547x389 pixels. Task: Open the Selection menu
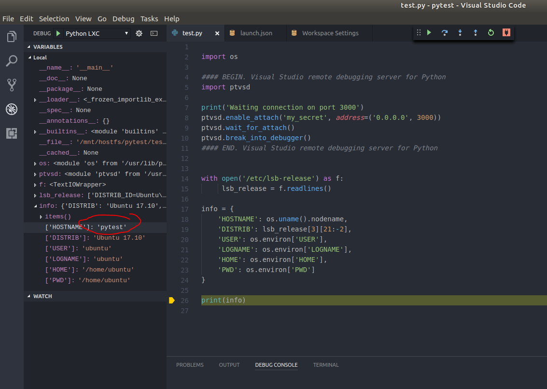[x=54, y=19]
